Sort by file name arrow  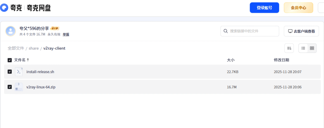28,60
